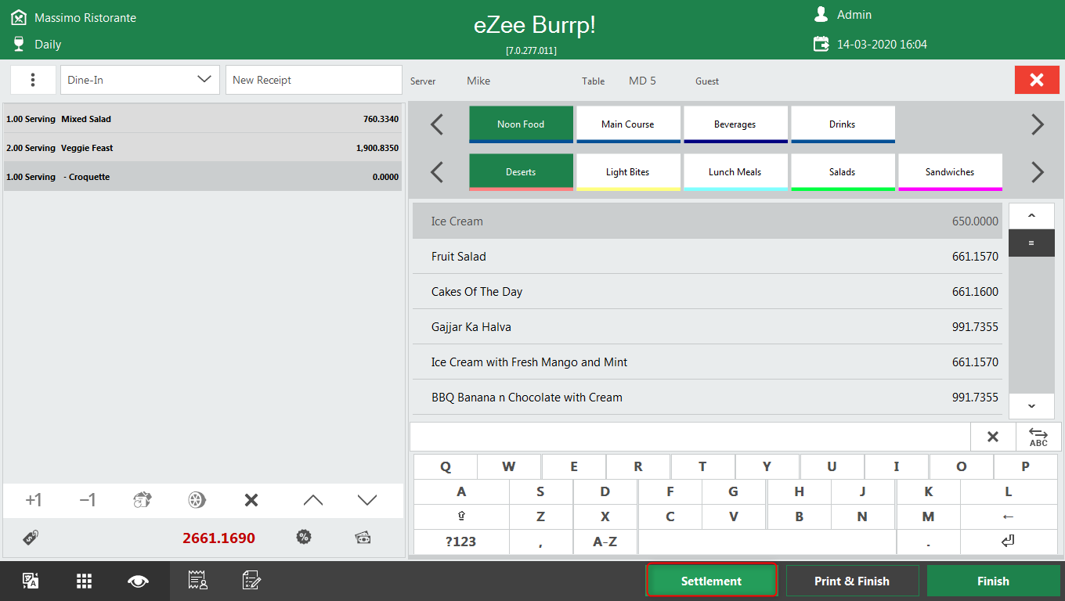Go to next menu groups with top right arrow

click(1038, 124)
